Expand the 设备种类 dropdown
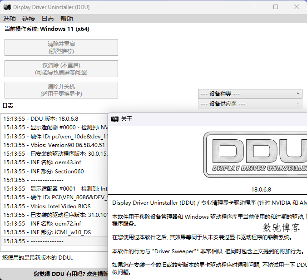The height and width of the screenshot is (280, 307). tap(250, 94)
